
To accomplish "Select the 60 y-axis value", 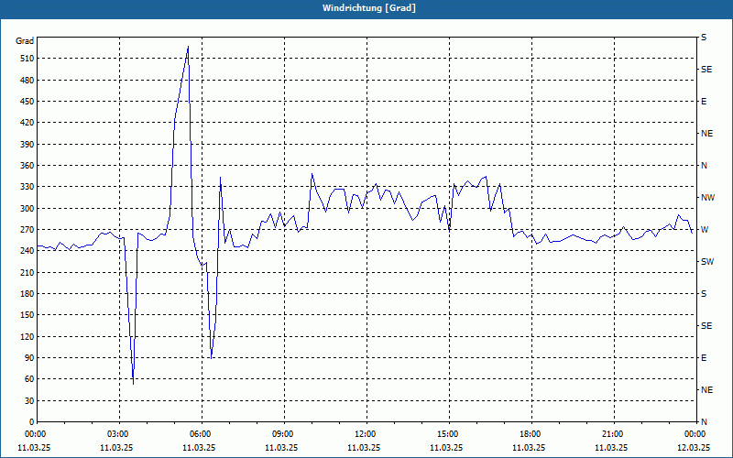I will click(x=29, y=379).
